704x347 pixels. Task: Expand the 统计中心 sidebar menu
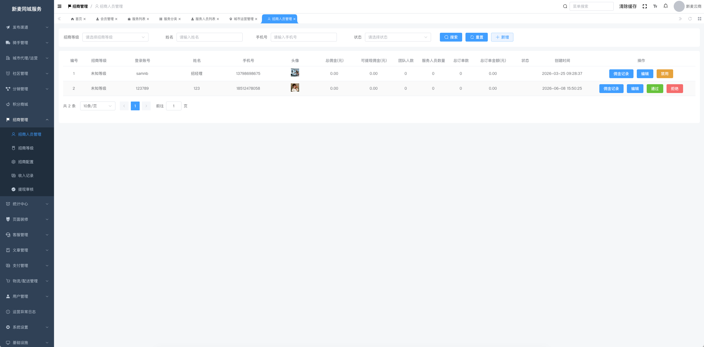[27, 204]
